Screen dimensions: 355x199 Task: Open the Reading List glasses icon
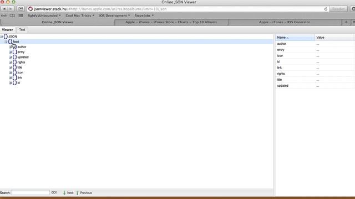click(4, 15)
